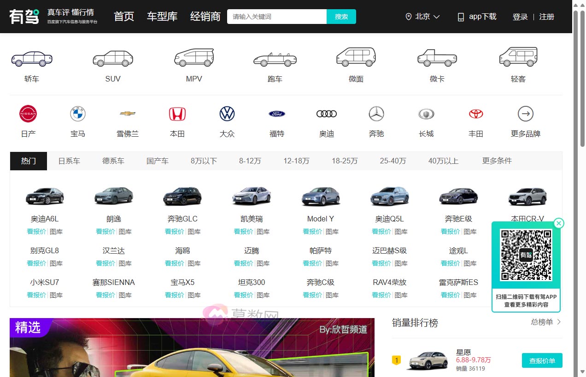Image resolution: width=586 pixels, height=377 pixels.
Task: Choose the MPV vehicle type icon
Action: tap(194, 58)
